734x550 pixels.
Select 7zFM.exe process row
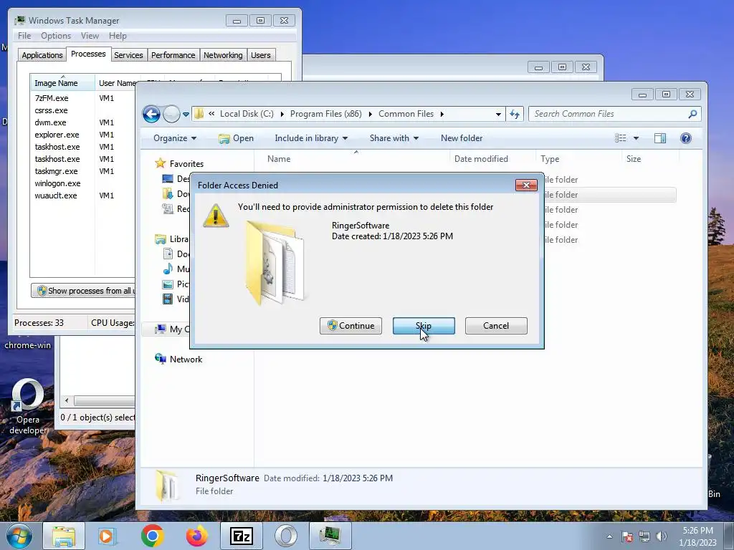pos(83,98)
